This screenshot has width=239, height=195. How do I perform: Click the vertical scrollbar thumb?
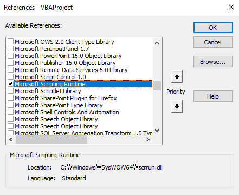[157, 86]
